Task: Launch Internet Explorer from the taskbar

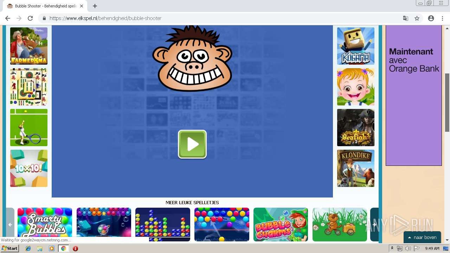Action: tap(28, 248)
